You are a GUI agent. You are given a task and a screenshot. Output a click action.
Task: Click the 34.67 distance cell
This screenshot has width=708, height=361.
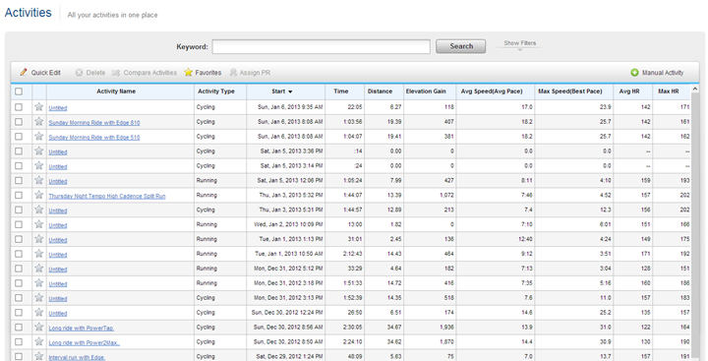coord(383,328)
